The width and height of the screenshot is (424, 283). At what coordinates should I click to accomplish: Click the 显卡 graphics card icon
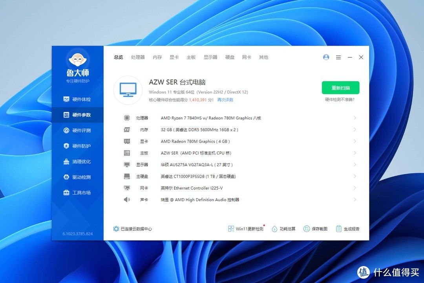click(127, 141)
